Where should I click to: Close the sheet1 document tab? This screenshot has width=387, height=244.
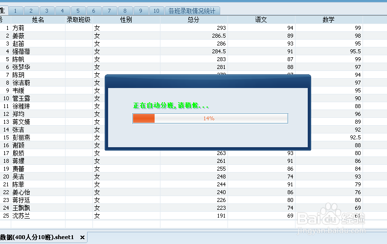pyautogui.click(x=82, y=237)
